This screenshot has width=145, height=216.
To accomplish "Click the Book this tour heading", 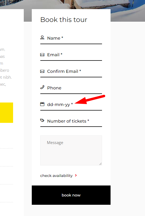I will click(64, 20).
